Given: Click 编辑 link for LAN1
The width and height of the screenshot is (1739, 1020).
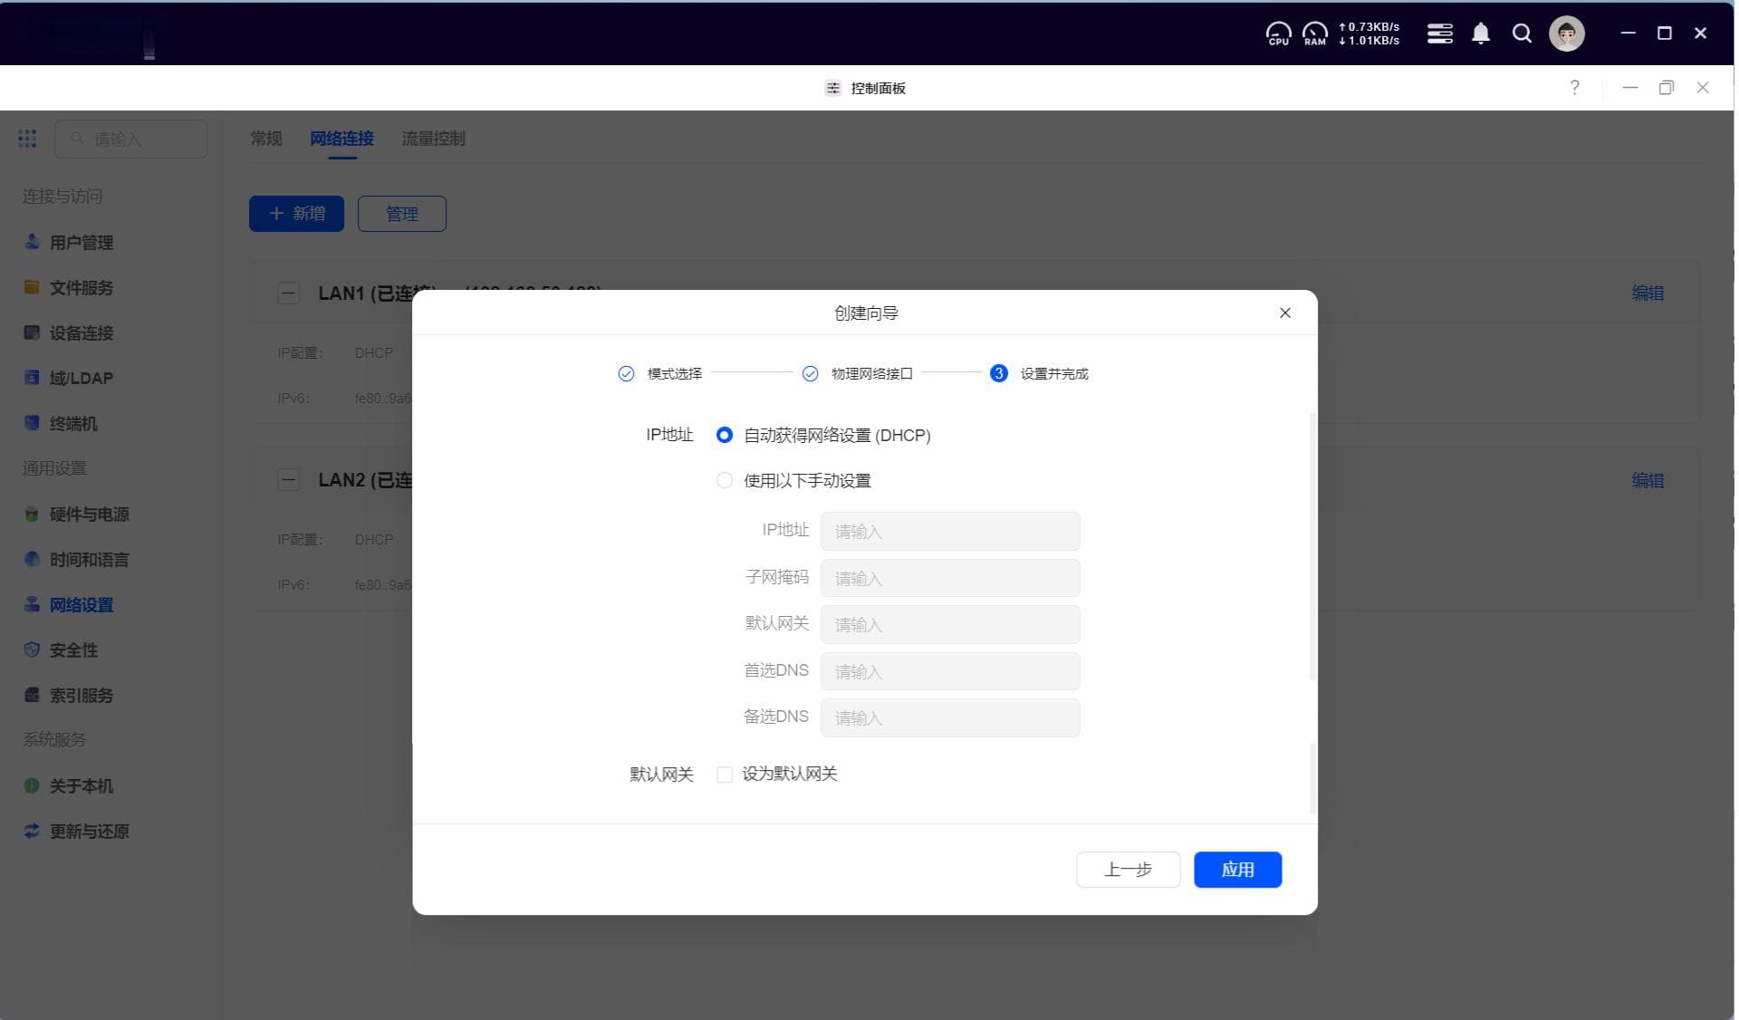Looking at the screenshot, I should pyautogui.click(x=1648, y=293).
